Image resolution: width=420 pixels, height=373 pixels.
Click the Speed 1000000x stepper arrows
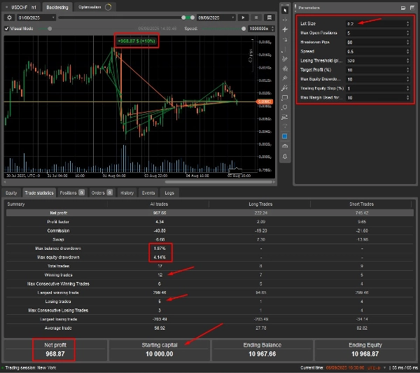(272, 29)
